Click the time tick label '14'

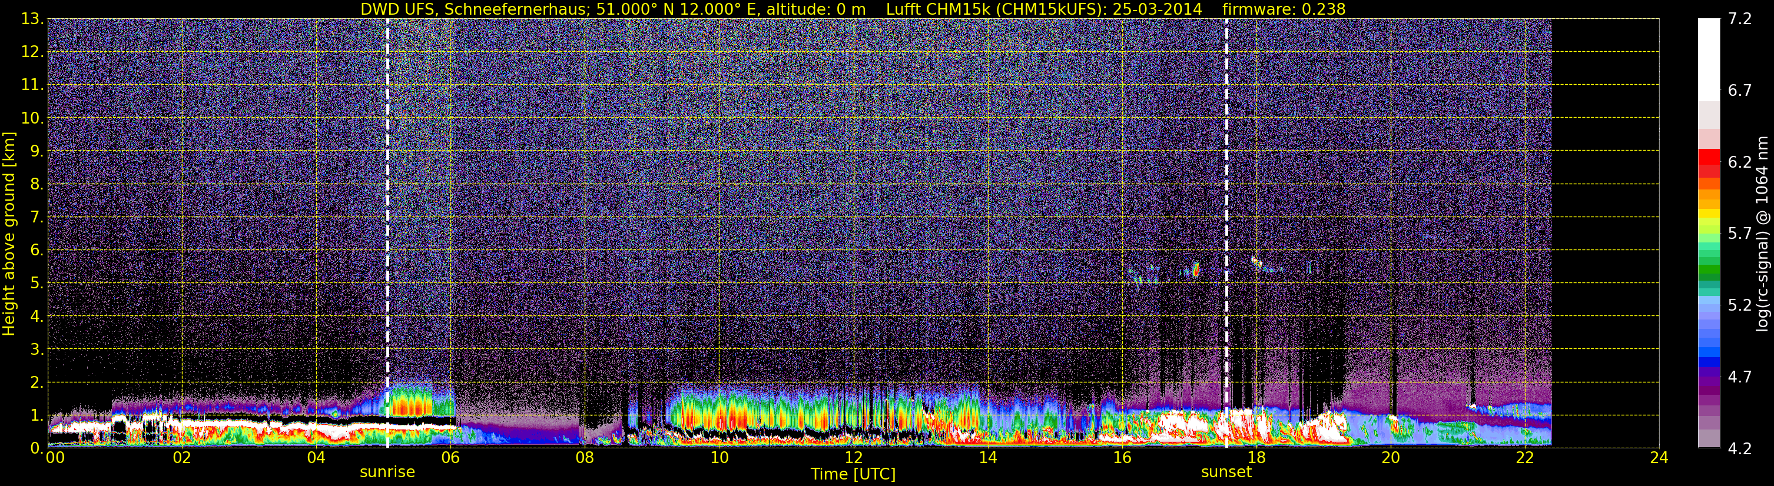tap(987, 458)
